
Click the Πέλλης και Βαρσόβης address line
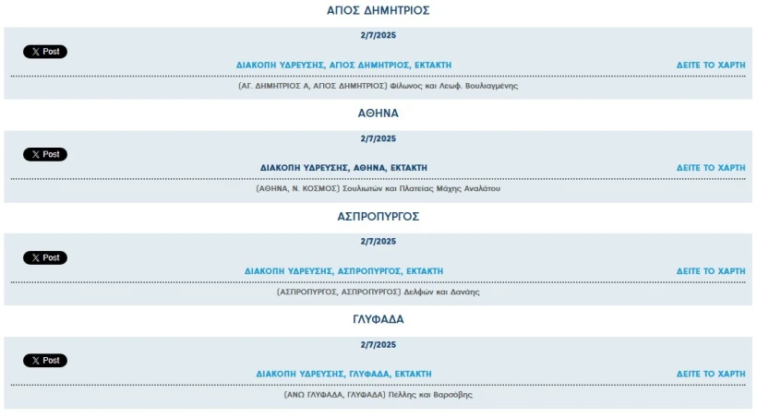tap(378, 395)
